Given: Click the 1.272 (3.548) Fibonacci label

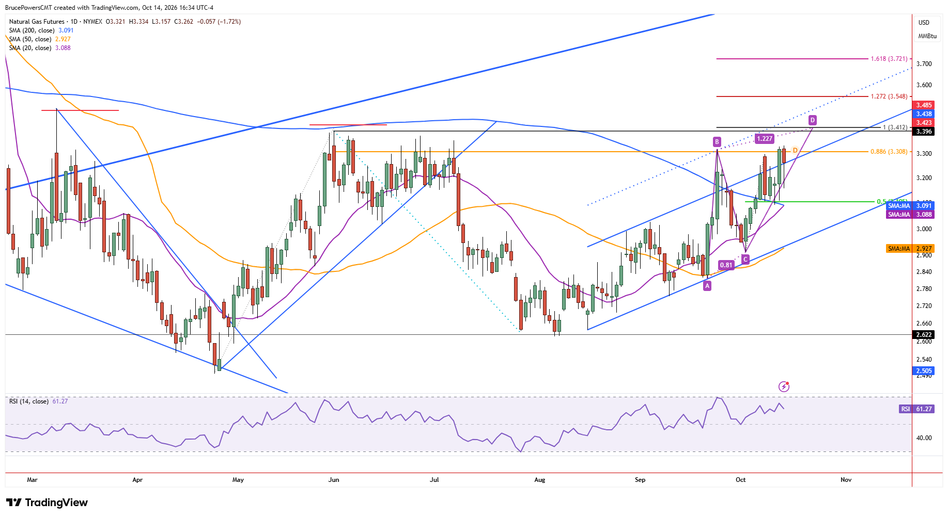Looking at the screenshot, I should point(889,96).
